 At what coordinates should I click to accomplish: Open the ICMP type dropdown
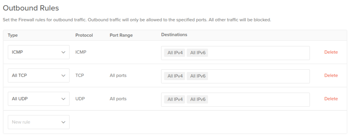pyautogui.click(x=38, y=52)
